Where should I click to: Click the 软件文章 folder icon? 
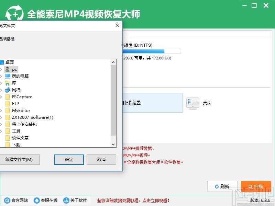click(x=8, y=138)
